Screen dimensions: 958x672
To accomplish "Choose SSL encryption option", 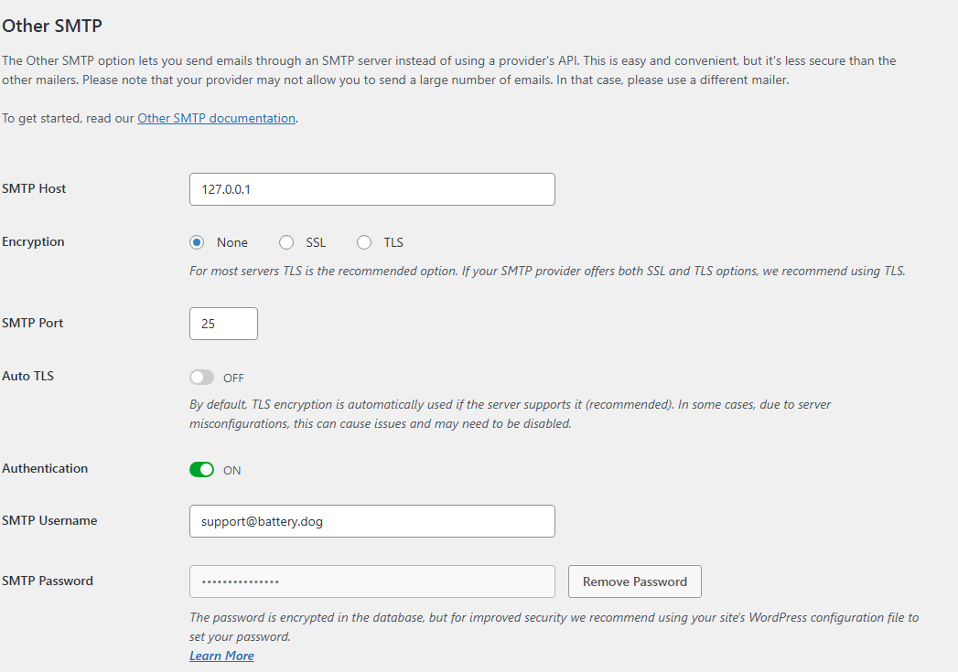I will [x=286, y=242].
